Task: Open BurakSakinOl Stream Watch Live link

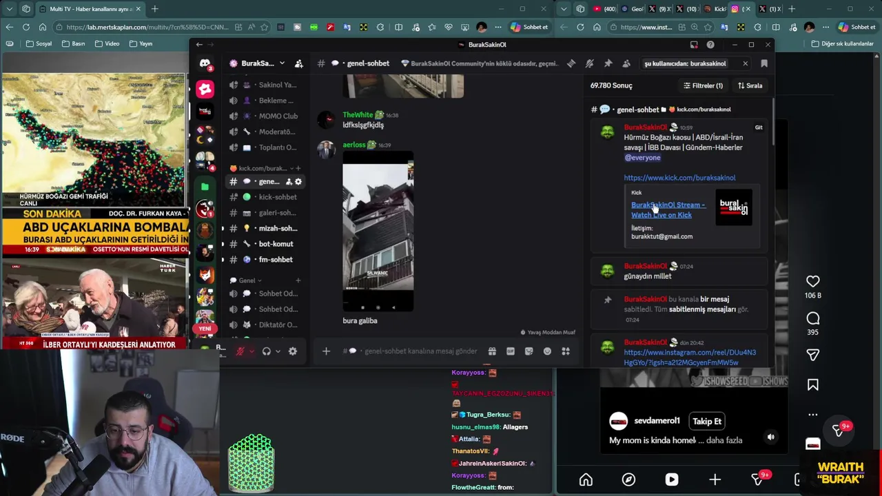Action: click(x=668, y=210)
